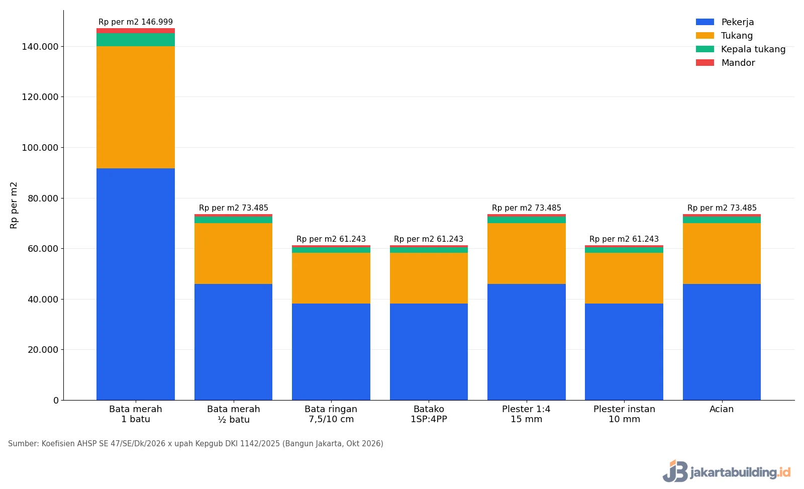Click the Acian axis label
Image resolution: width=804 pixels, height=489 pixels.
[x=722, y=409]
